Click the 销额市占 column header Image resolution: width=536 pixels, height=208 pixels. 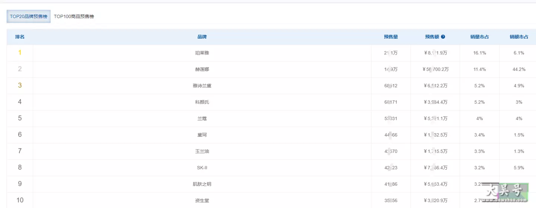(519, 37)
